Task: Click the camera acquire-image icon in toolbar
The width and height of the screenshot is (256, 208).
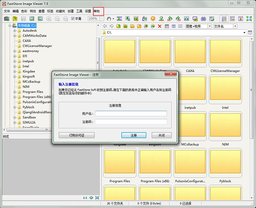Action: coord(6,19)
